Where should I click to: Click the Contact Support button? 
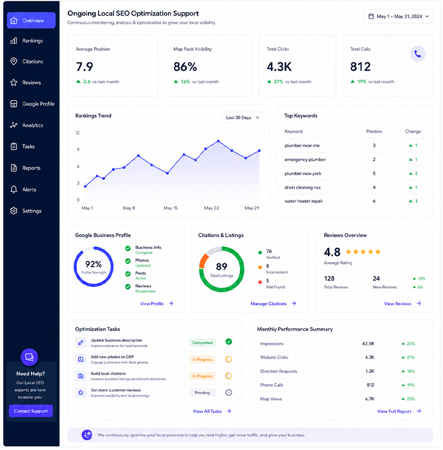[30, 411]
